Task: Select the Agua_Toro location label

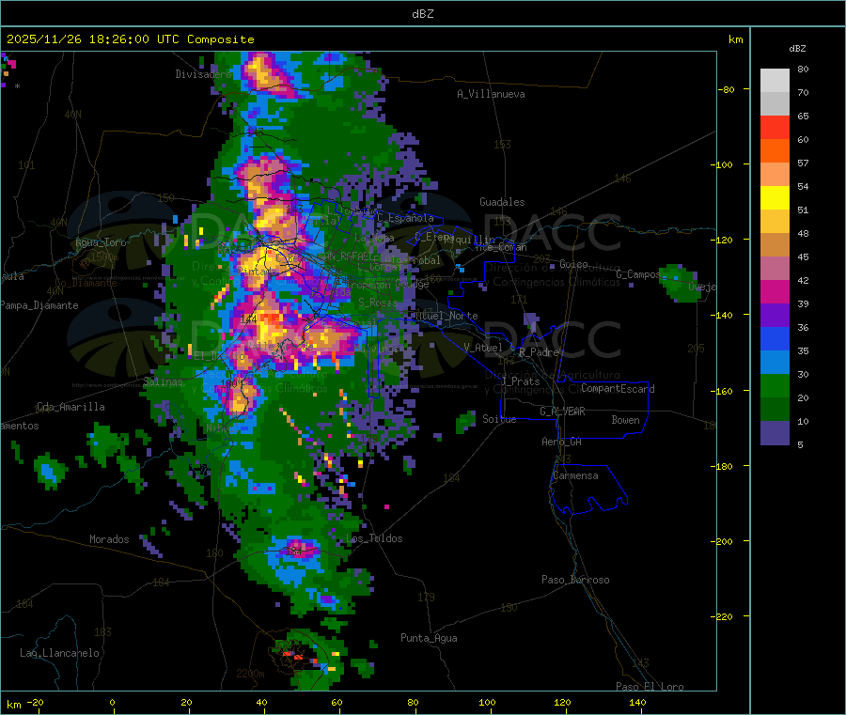Action: 101,242
